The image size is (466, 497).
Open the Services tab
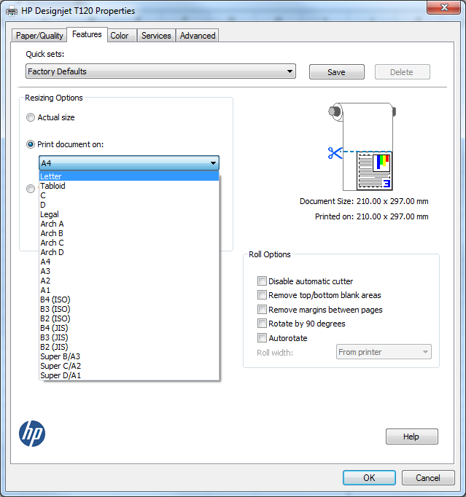click(156, 36)
